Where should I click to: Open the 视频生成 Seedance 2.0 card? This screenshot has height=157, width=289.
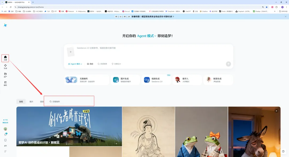(x=156, y=80)
